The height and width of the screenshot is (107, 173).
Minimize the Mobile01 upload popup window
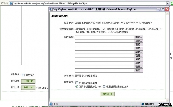(x=158, y=9)
